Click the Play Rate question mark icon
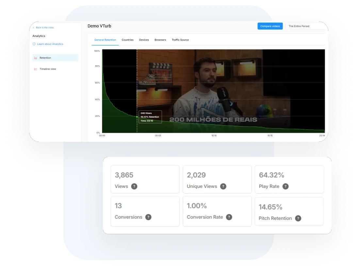Image resolution: width=360 pixels, height=273 pixels. tap(286, 187)
